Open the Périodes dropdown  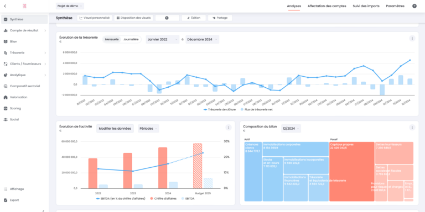point(148,129)
